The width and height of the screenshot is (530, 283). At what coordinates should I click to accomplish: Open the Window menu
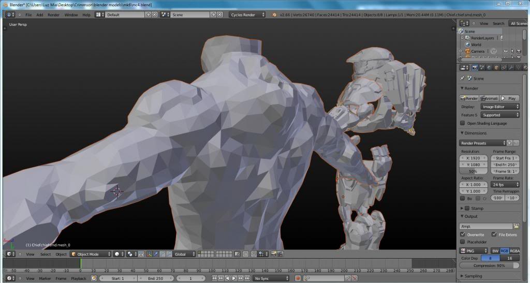point(71,15)
